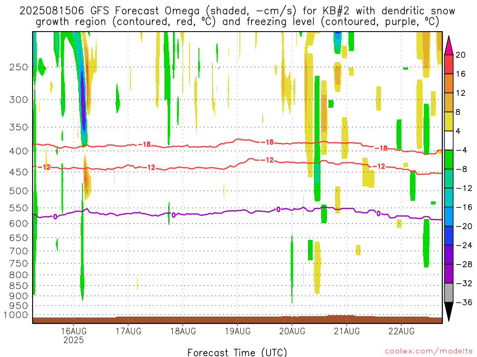Click the 600 pressure level label
Screen dimensions: 477x357
tap(19, 224)
